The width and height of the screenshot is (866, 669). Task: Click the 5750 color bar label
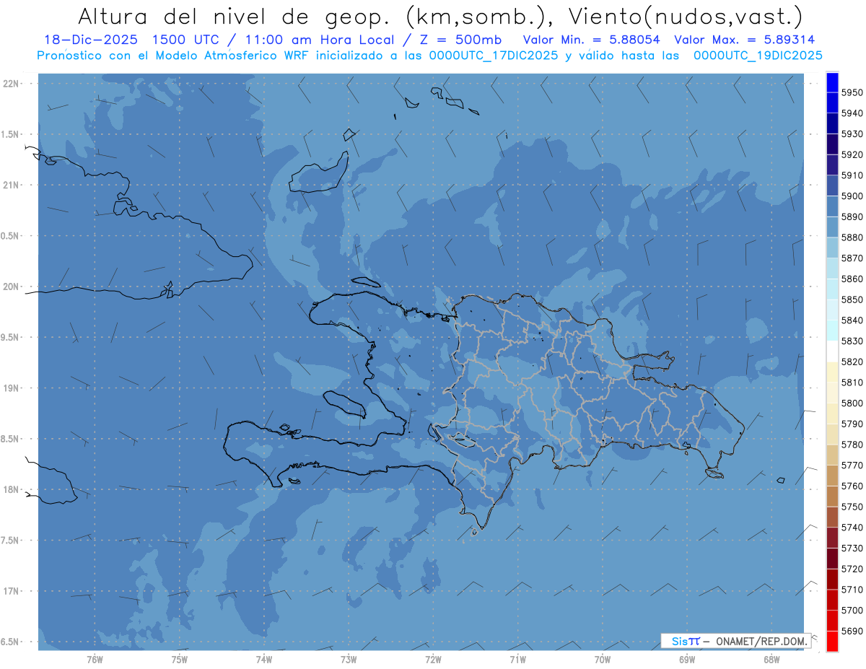[x=852, y=507]
